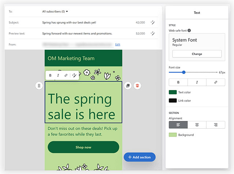
Task: Click the magic wand beside Preview text
Action: coord(153,33)
